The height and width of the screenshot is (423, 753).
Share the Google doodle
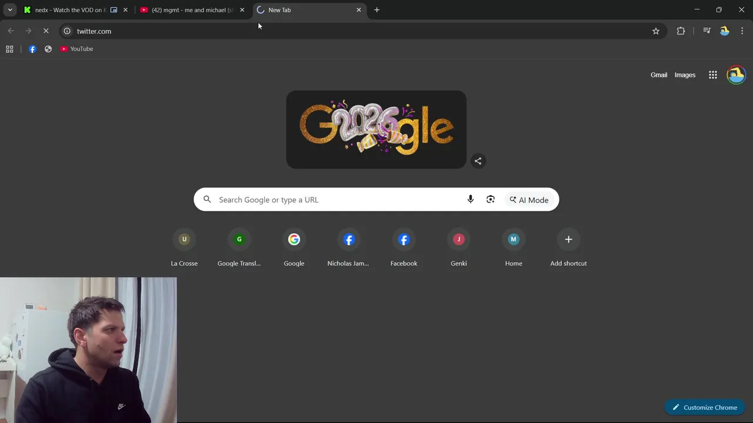[478, 161]
